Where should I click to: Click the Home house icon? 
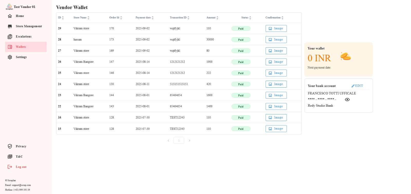pyautogui.click(x=10, y=16)
